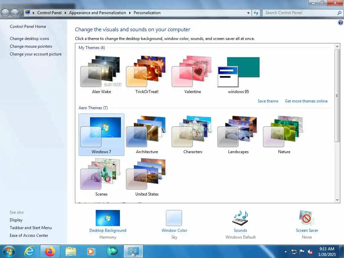
Task: Open the Screen Saver settings icon
Action: coord(307,218)
